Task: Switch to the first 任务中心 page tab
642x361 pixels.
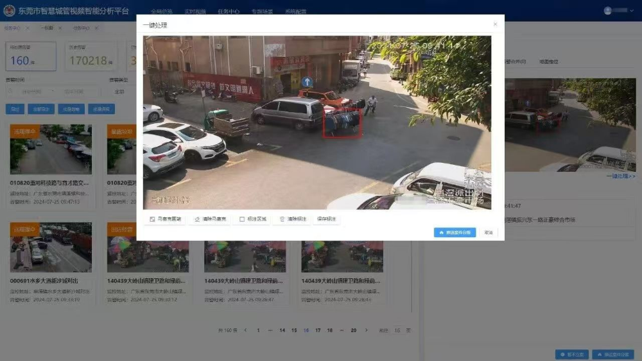Action: coord(12,28)
